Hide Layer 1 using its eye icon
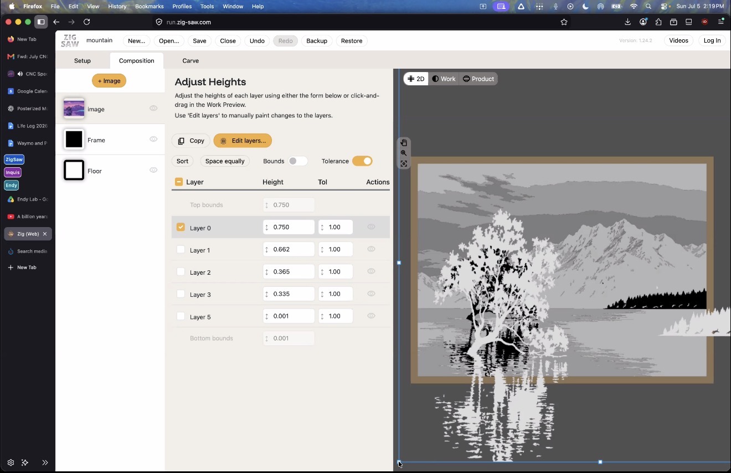The height and width of the screenshot is (473, 731). [x=371, y=249]
